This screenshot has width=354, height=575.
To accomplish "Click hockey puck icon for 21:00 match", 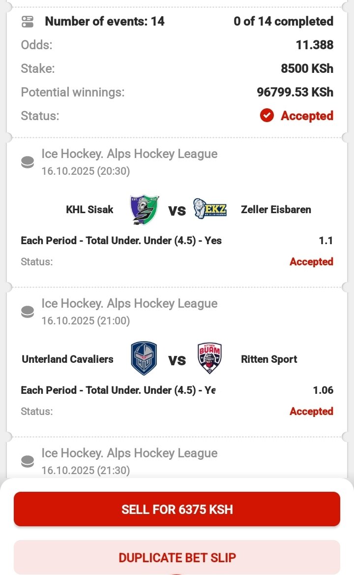I will (28, 312).
